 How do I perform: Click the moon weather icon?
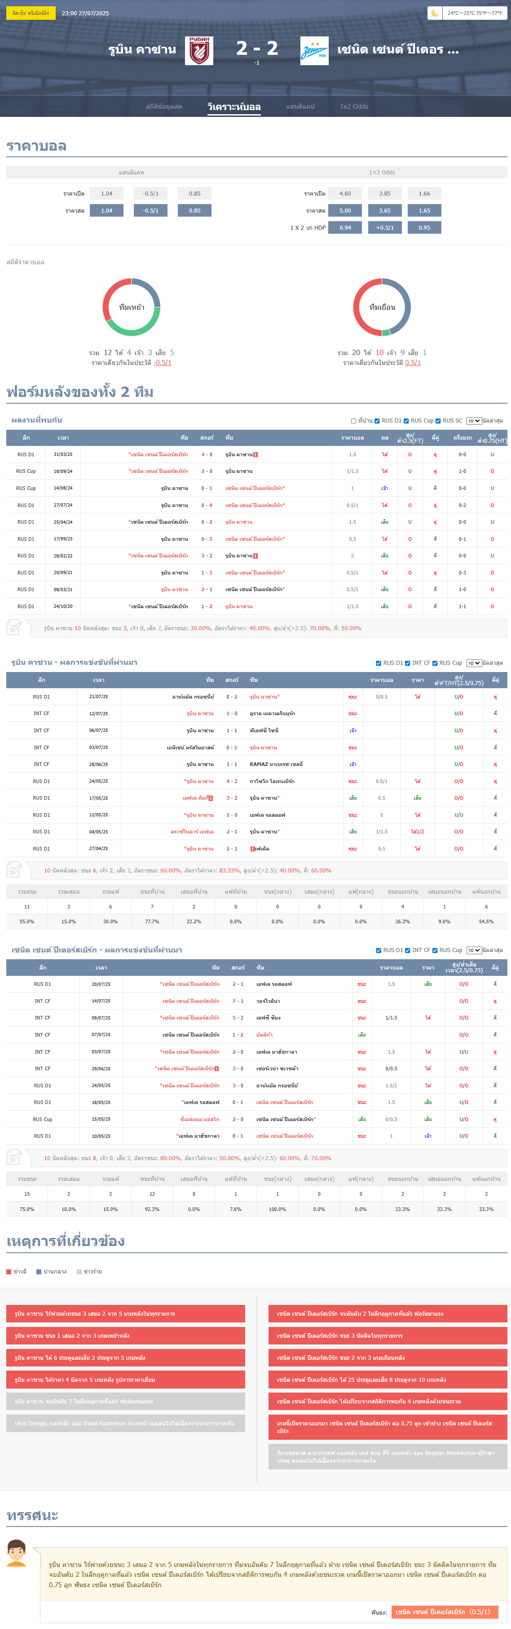435,13
